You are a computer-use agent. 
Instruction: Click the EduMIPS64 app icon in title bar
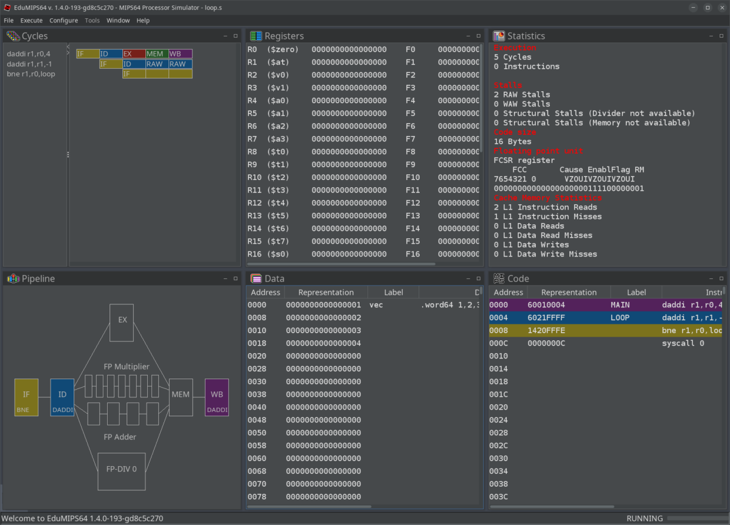pos(7,7)
